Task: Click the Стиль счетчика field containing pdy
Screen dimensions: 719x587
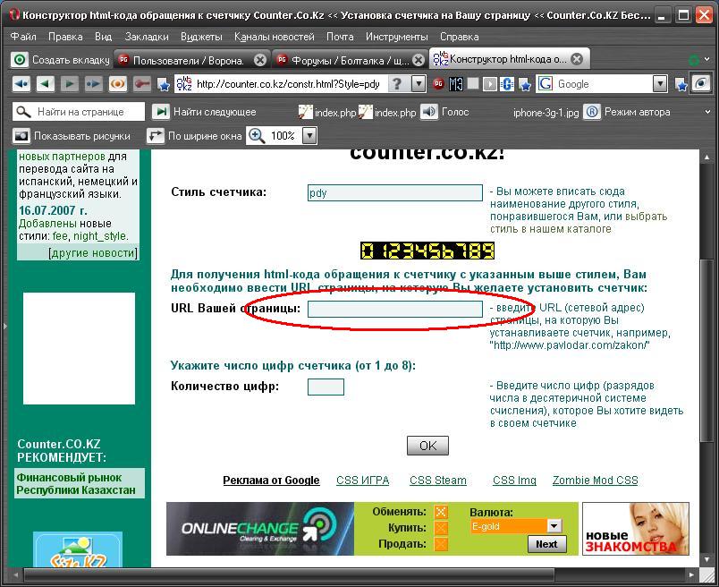Action: tap(394, 192)
